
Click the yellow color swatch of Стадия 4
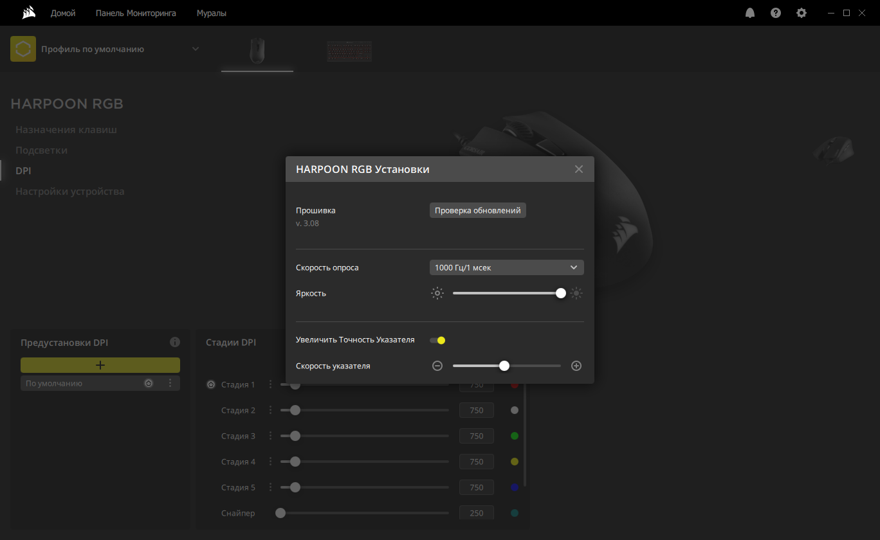point(515,462)
